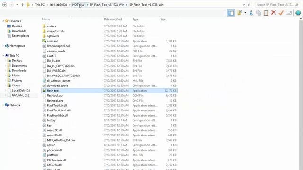The width and height of the screenshot is (303, 170).
Task: Select the CustPT configuration file
Action: coord(109,56)
